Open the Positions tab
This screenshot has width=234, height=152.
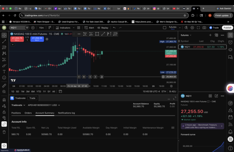point(16,113)
